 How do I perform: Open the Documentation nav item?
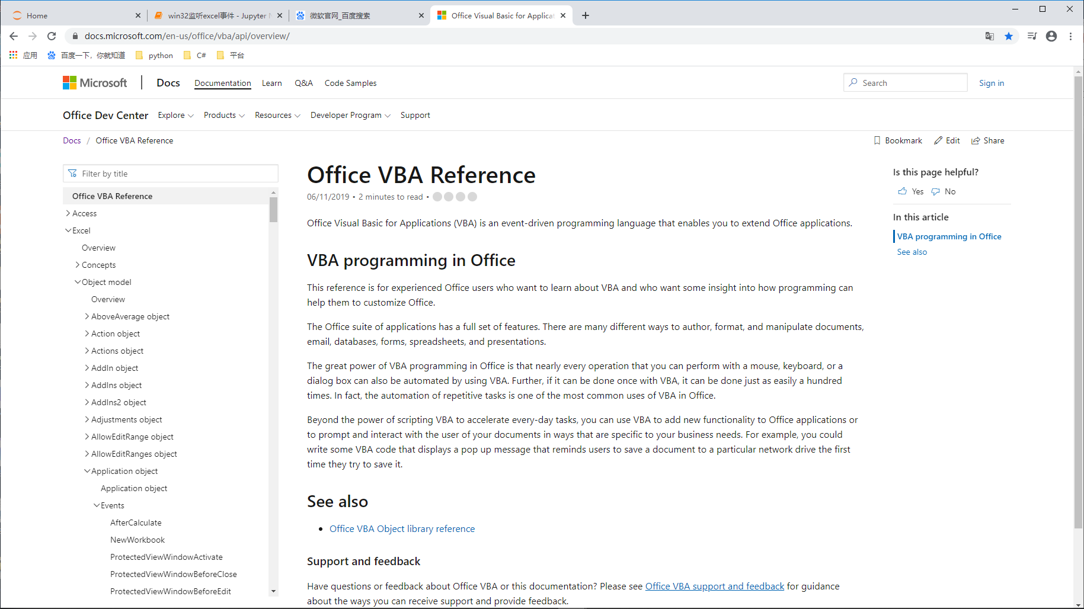click(x=223, y=83)
